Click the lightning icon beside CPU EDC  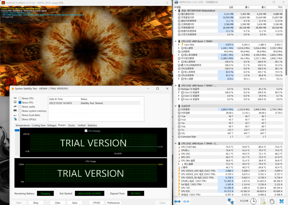179,191
